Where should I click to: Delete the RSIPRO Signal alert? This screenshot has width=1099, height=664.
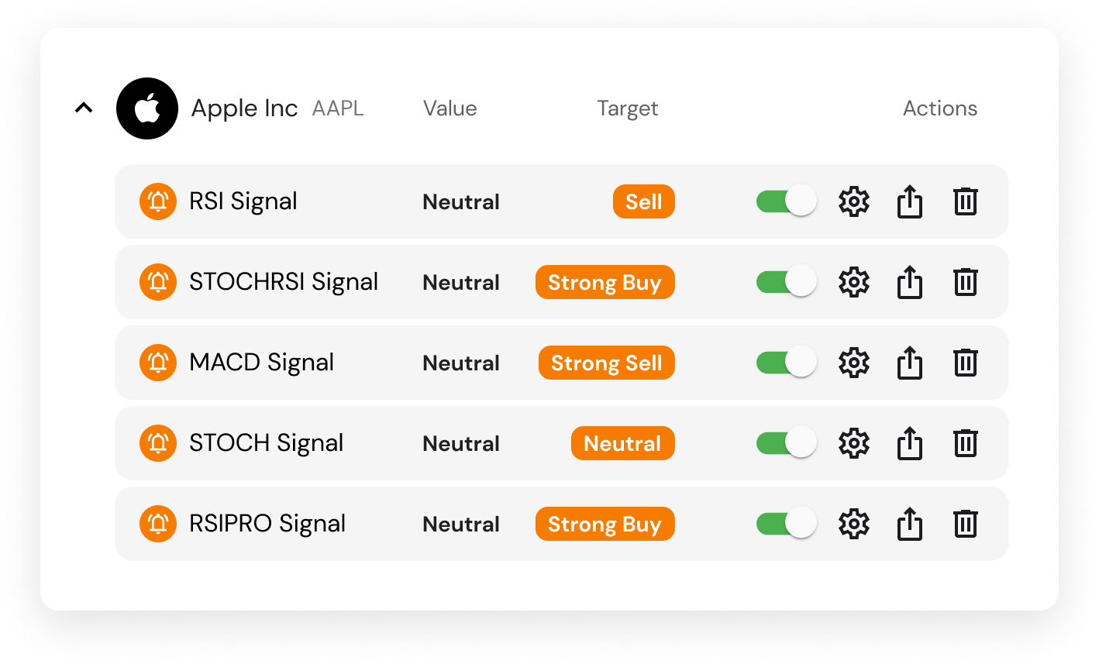[965, 524]
